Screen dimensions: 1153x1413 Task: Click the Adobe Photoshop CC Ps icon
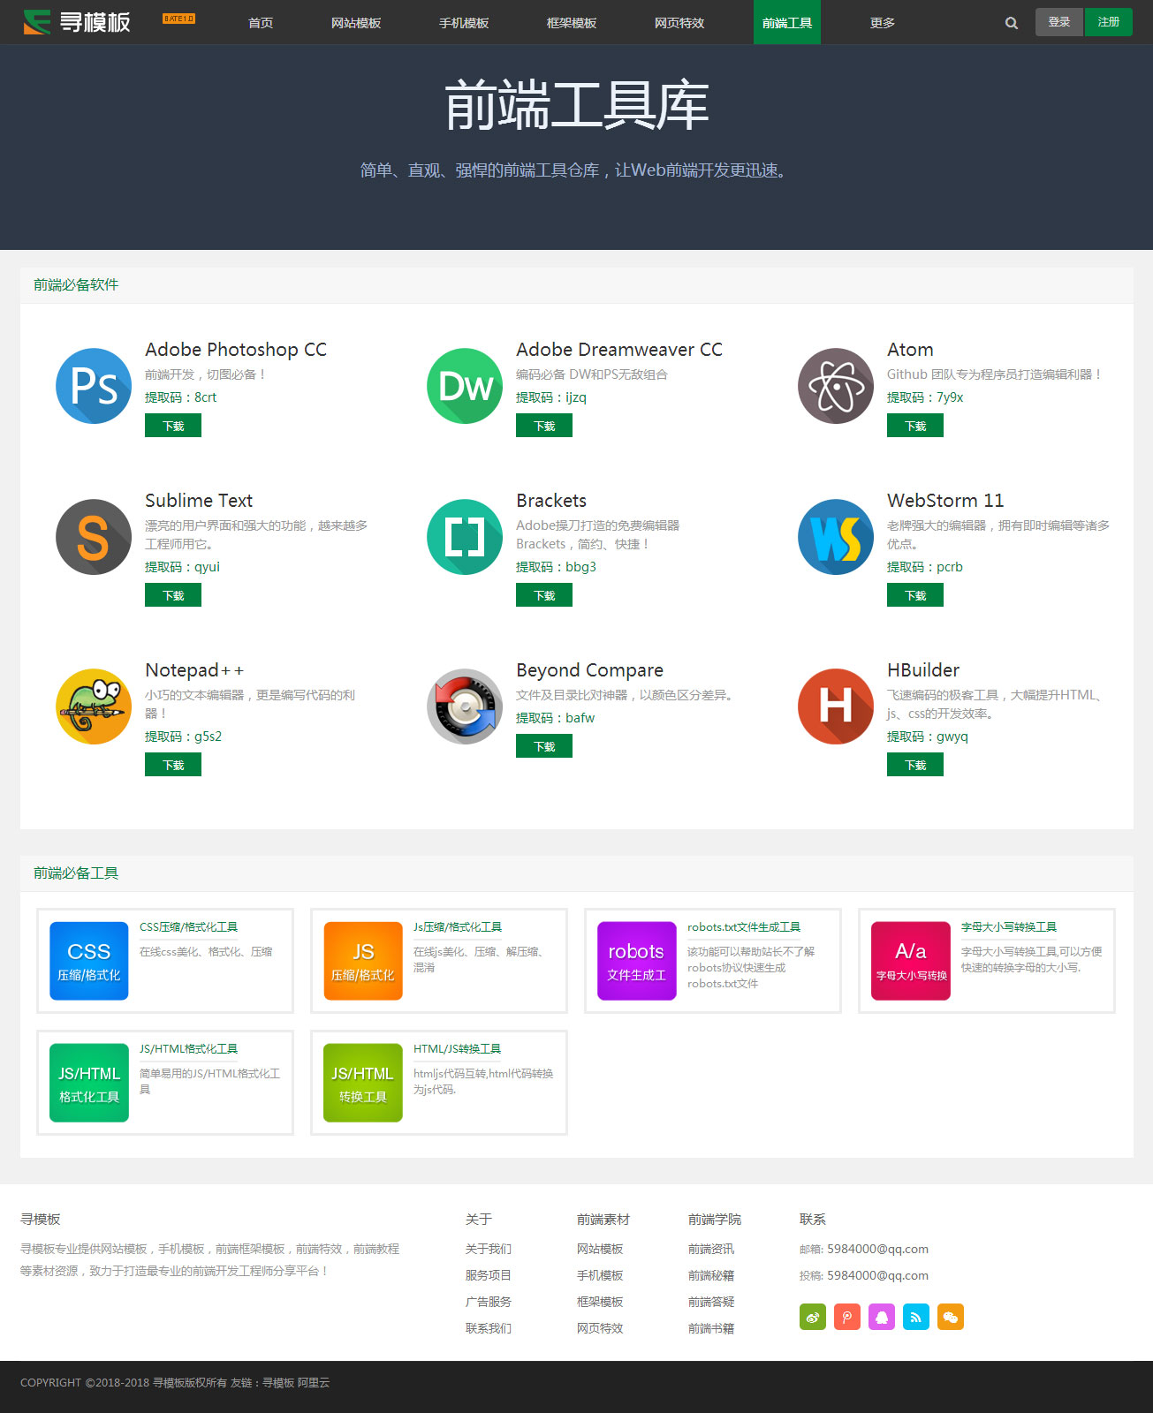click(94, 386)
